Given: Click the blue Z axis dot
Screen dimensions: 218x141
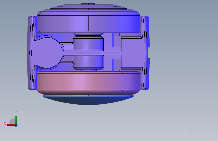Looking at the screenshot, I should [16, 125].
